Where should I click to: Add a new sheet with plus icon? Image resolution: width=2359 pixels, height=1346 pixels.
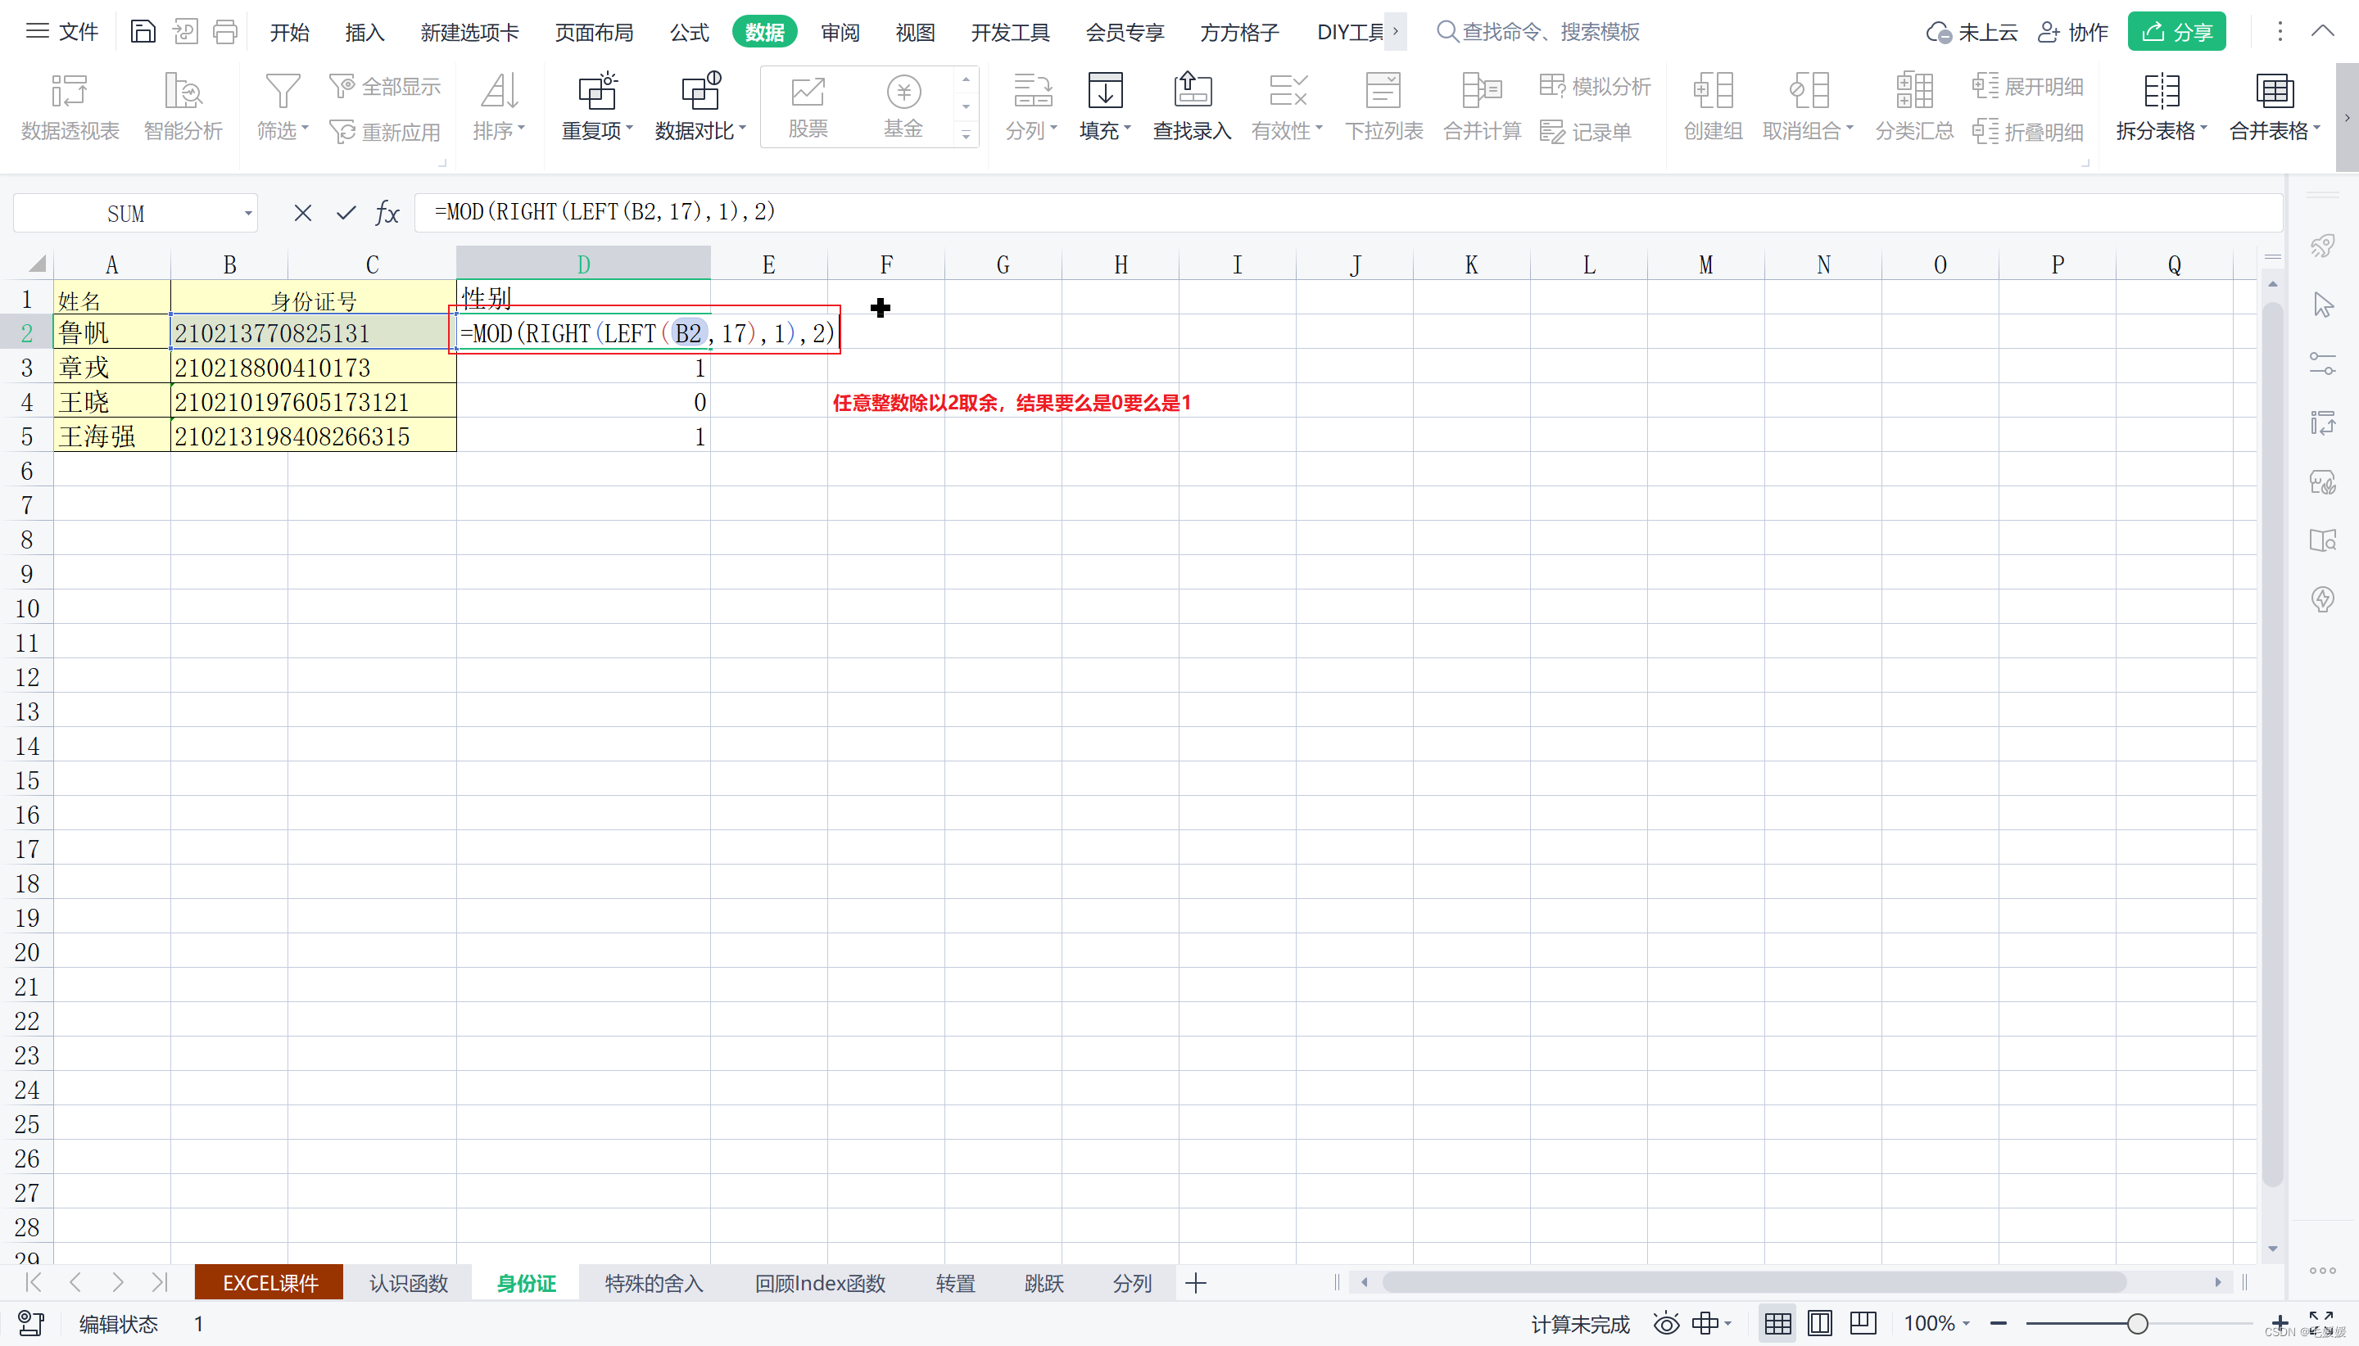click(1196, 1283)
